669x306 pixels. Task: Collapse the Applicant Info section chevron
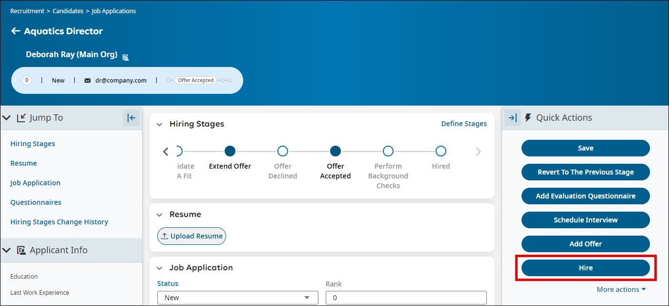(7, 250)
